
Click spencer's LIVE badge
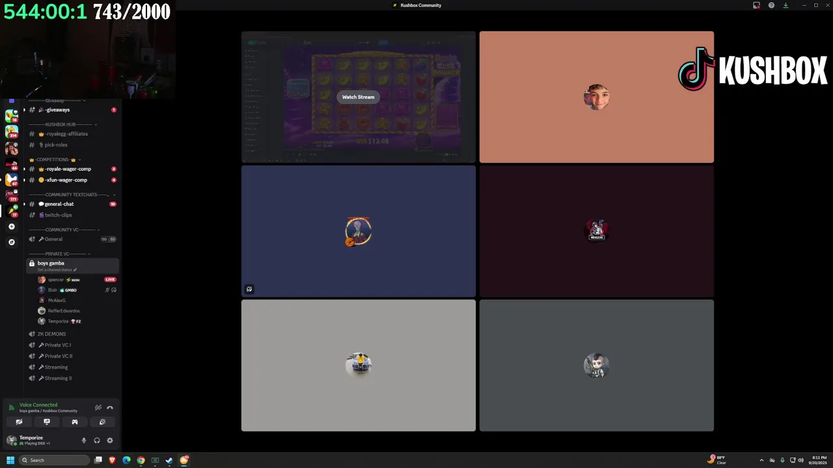tap(110, 279)
